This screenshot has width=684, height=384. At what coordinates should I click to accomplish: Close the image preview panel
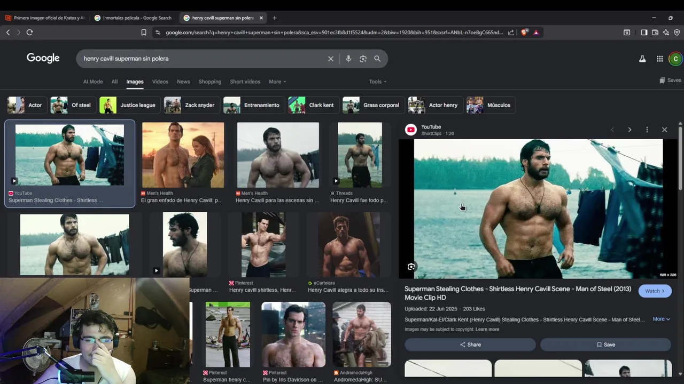(664, 130)
